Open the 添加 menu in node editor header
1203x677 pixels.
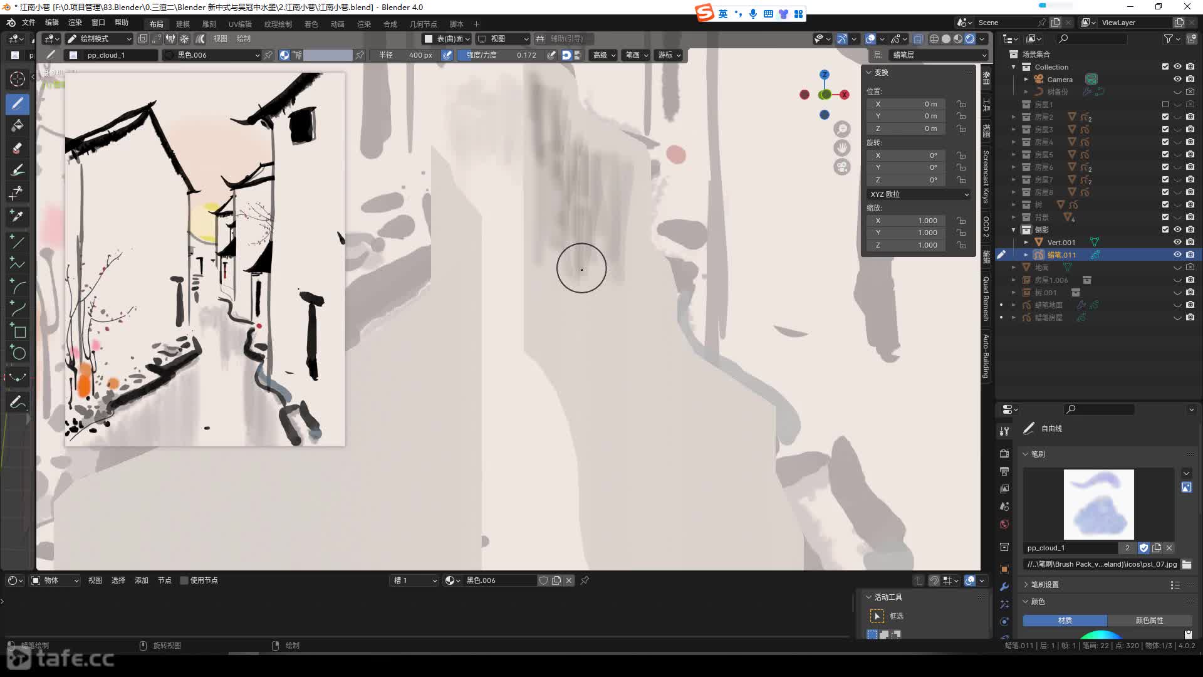(x=142, y=580)
